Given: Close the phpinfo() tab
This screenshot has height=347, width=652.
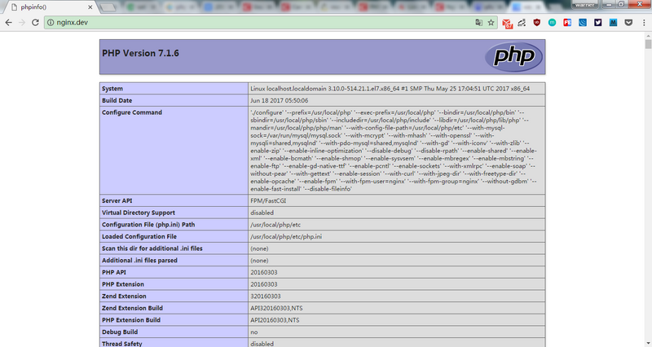Looking at the screenshot, I should coord(90,7).
